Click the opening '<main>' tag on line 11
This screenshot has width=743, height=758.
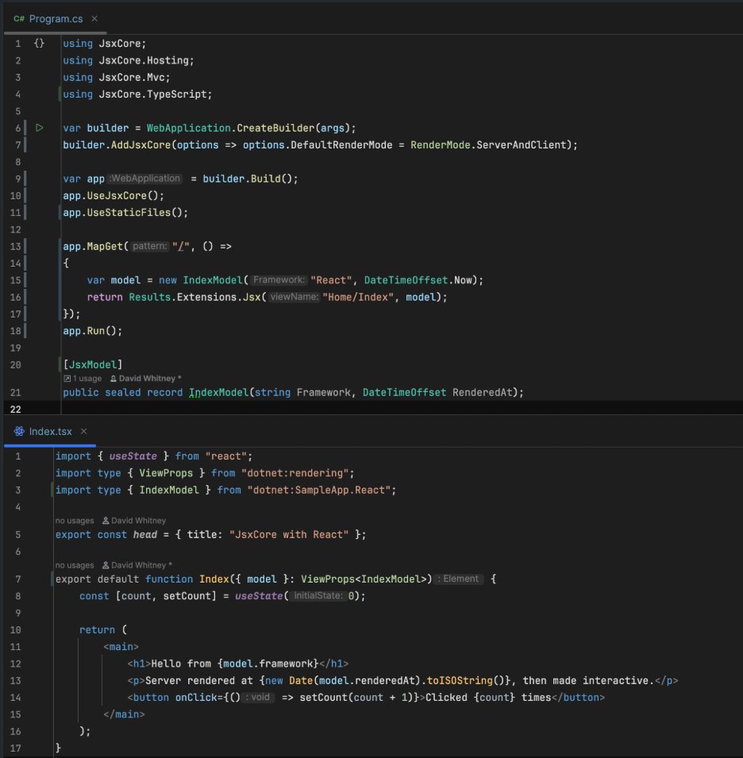click(x=121, y=647)
